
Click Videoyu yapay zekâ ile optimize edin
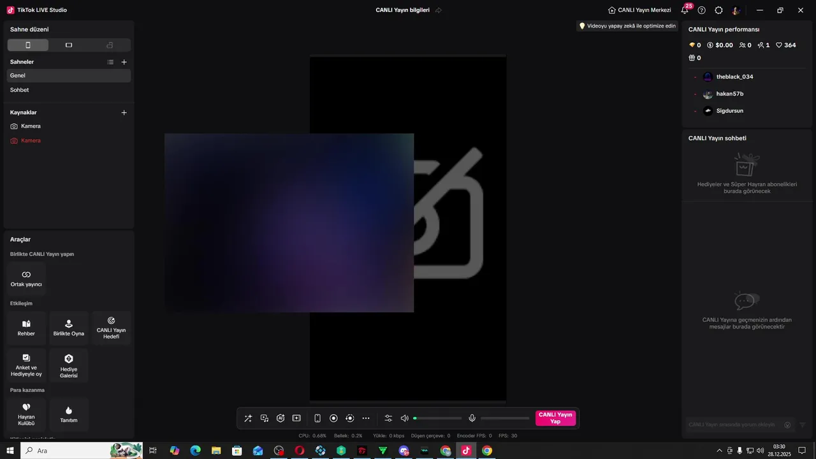pyautogui.click(x=627, y=26)
